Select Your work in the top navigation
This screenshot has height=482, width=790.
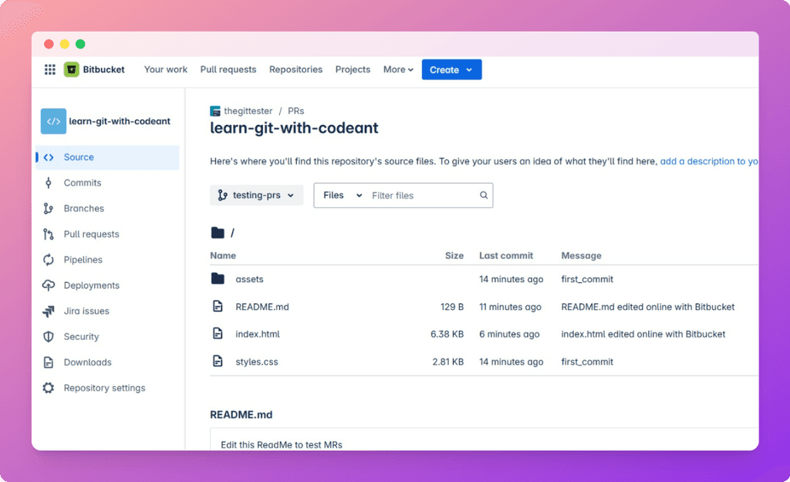165,69
